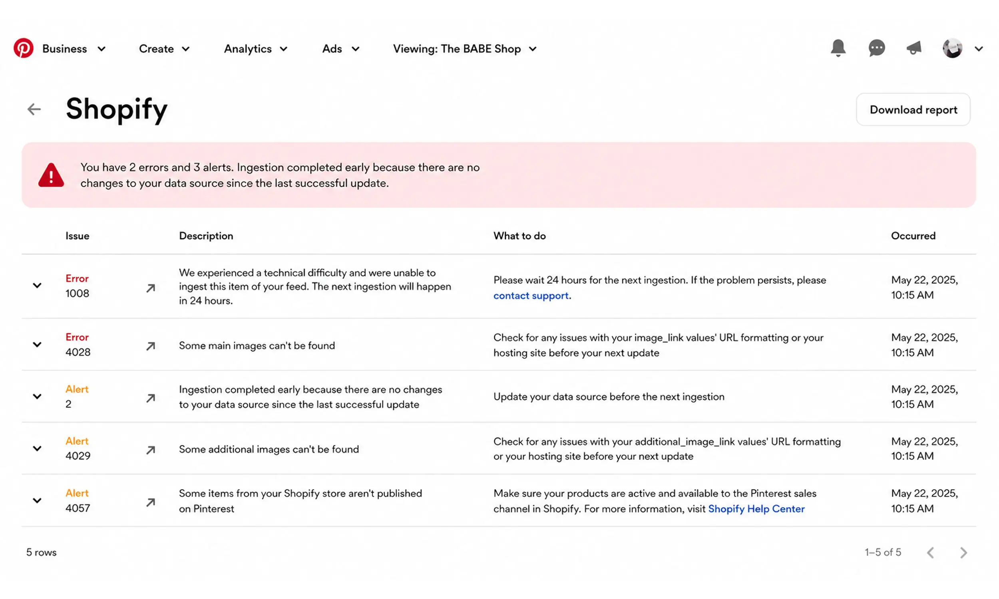999x599 pixels.
Task: Click the '5 rows' count label
Action: [41, 552]
